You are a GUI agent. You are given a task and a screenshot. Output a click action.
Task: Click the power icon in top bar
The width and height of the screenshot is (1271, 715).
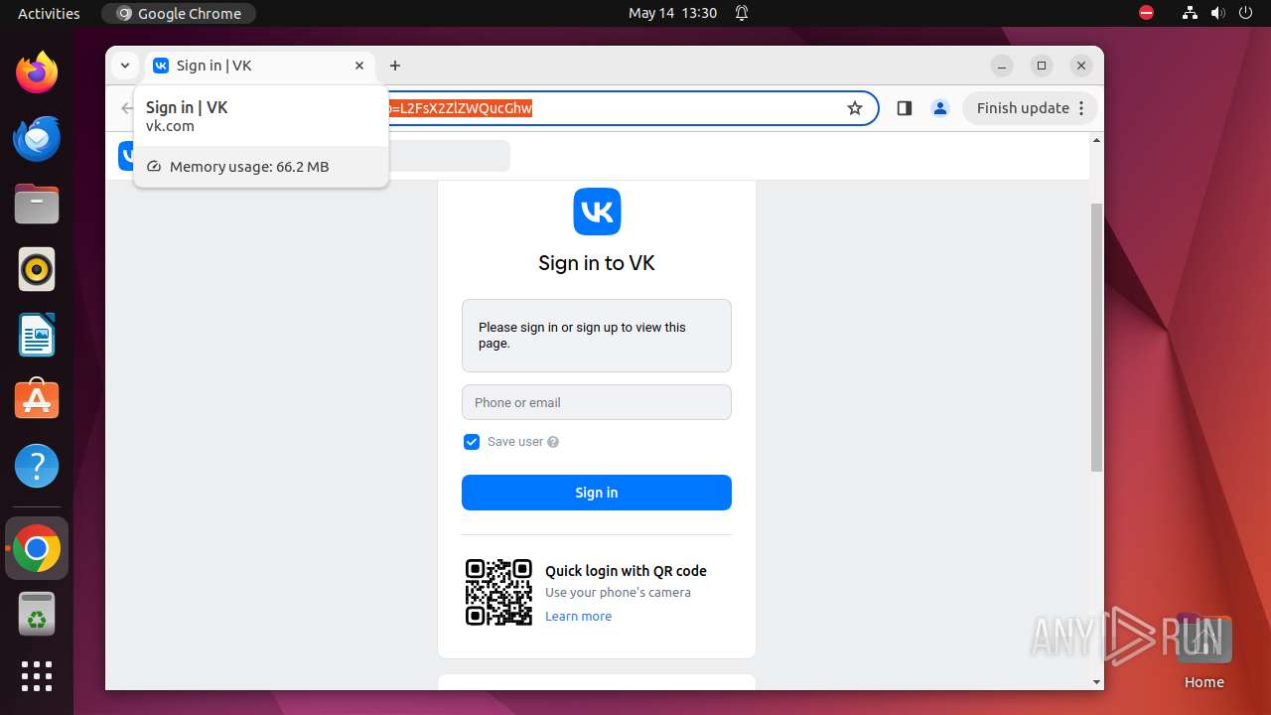(x=1244, y=13)
